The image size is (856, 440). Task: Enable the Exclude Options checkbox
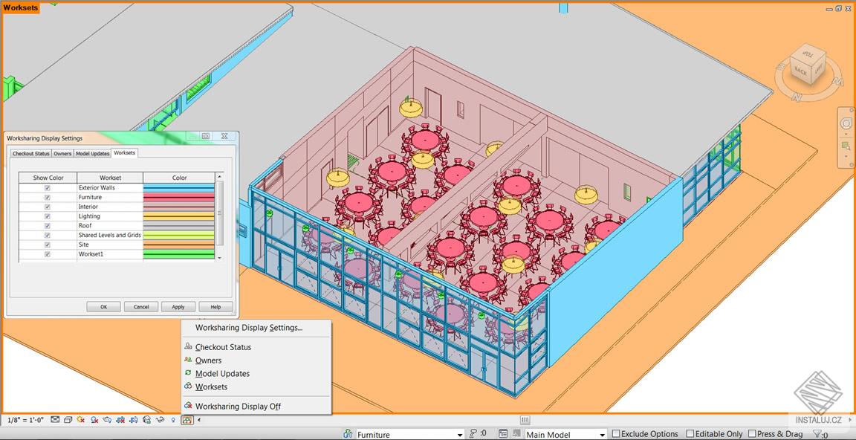pyautogui.click(x=616, y=433)
